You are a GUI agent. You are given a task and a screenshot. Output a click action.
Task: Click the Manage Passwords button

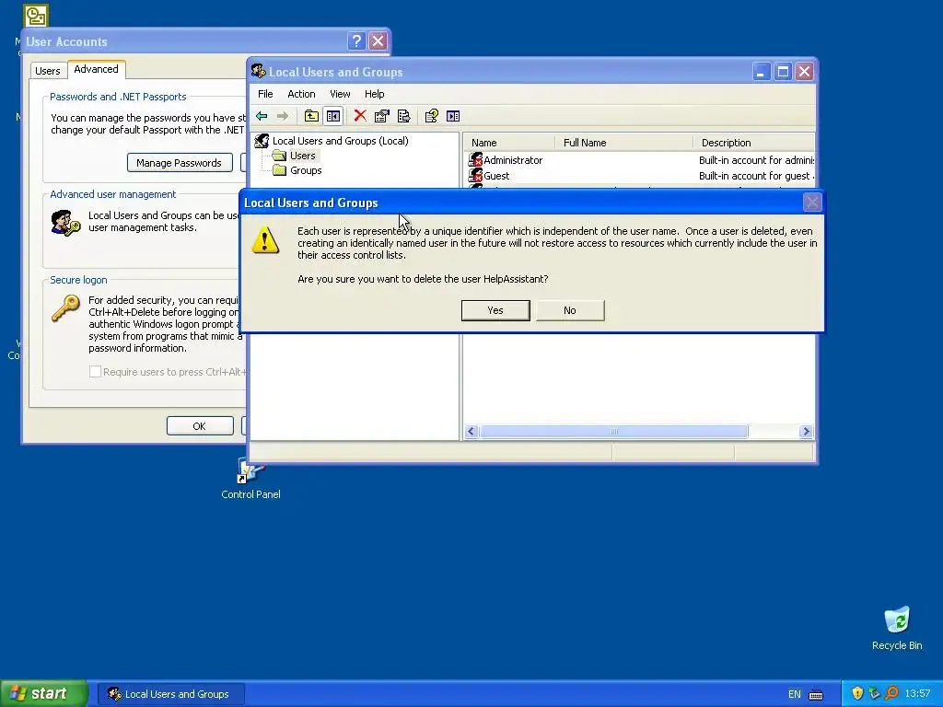[x=180, y=163]
